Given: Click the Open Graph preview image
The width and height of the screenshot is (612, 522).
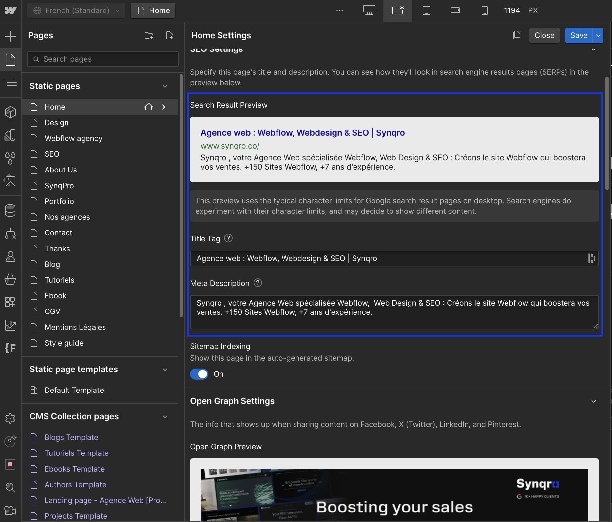Looking at the screenshot, I should tap(394, 495).
